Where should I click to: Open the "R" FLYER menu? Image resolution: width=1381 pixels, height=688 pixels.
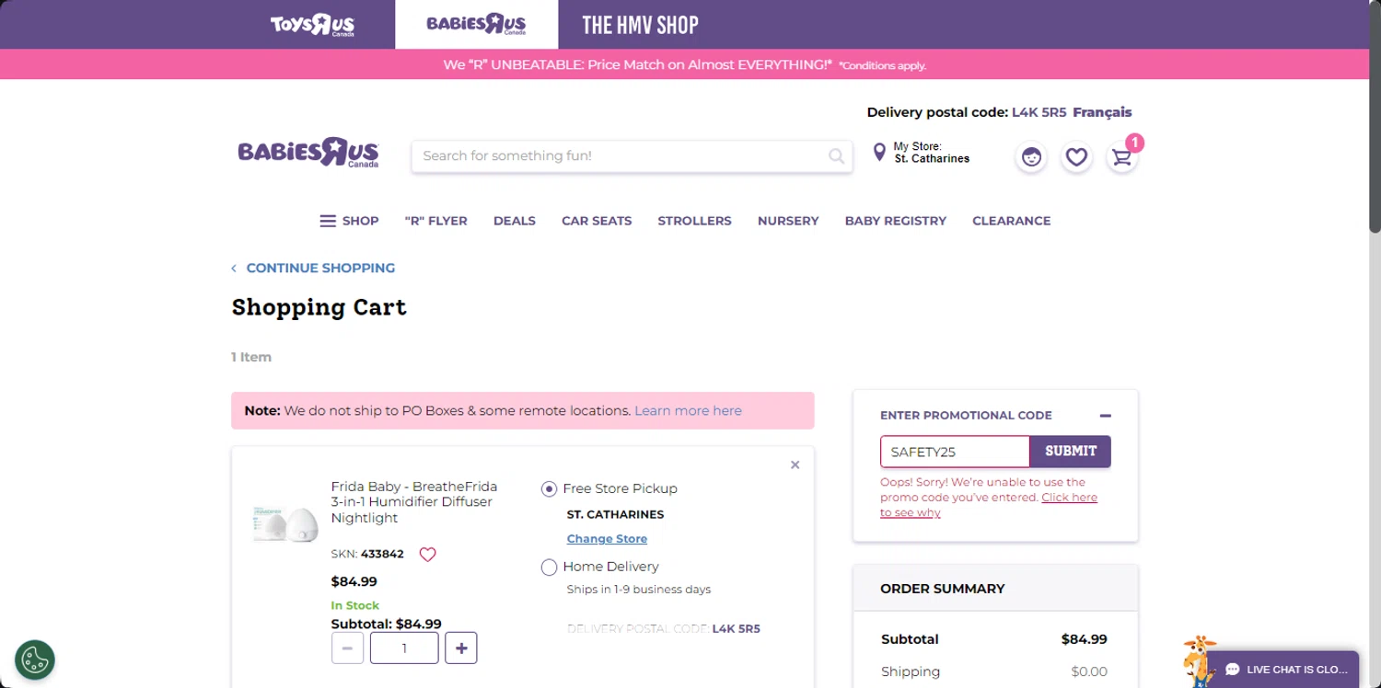tap(436, 221)
